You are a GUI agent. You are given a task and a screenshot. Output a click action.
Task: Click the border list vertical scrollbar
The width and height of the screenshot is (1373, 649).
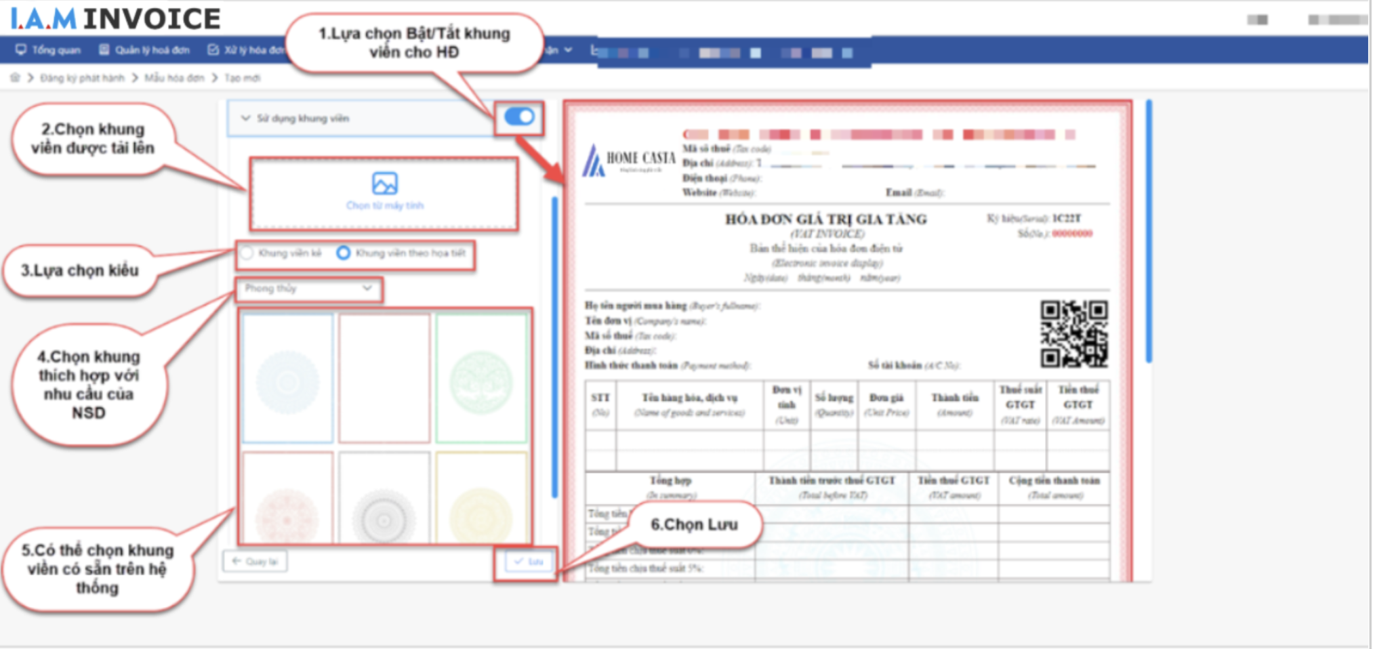(x=554, y=346)
